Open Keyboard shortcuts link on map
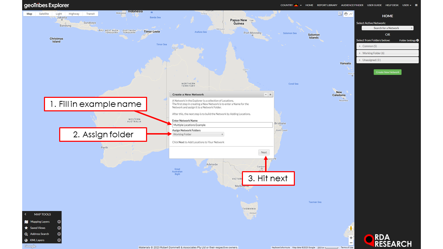The height and width of the screenshot is (249, 443). click(281, 247)
